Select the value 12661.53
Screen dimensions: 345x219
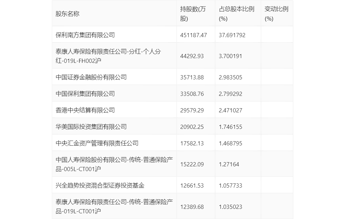point(192,186)
